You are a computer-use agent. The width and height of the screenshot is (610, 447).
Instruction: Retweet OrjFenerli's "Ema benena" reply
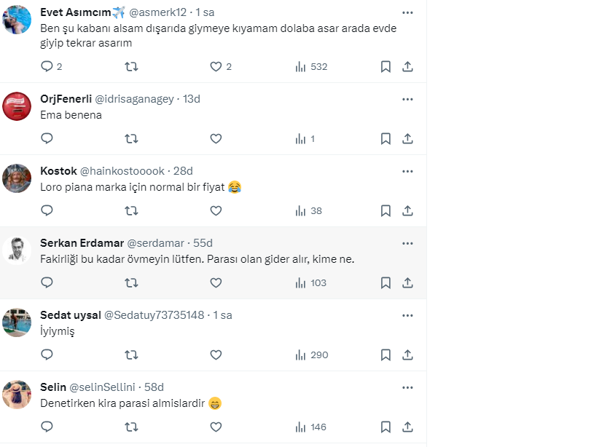131,138
